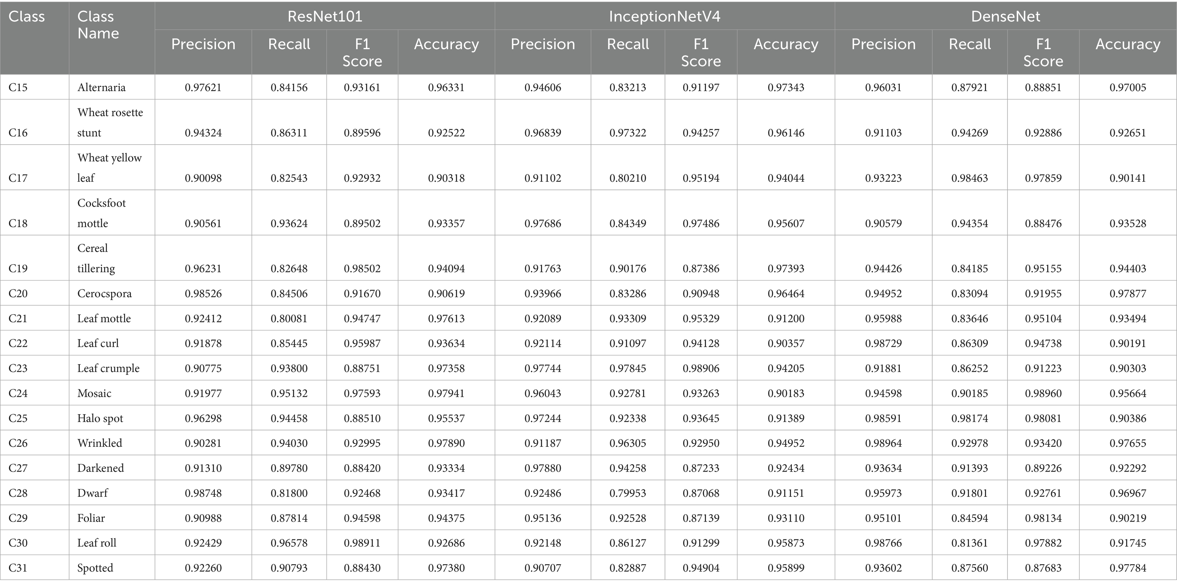Viewport: 1177px width, 587px height.
Task: Click the Wheat rosette stunt cell
Action: pyautogui.click(x=110, y=122)
